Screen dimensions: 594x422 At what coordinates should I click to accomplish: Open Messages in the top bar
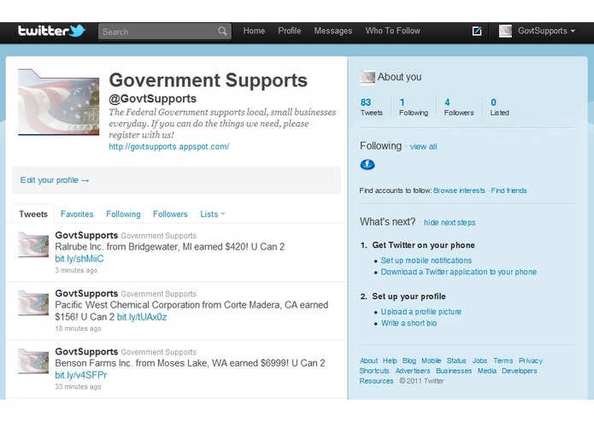click(x=333, y=31)
